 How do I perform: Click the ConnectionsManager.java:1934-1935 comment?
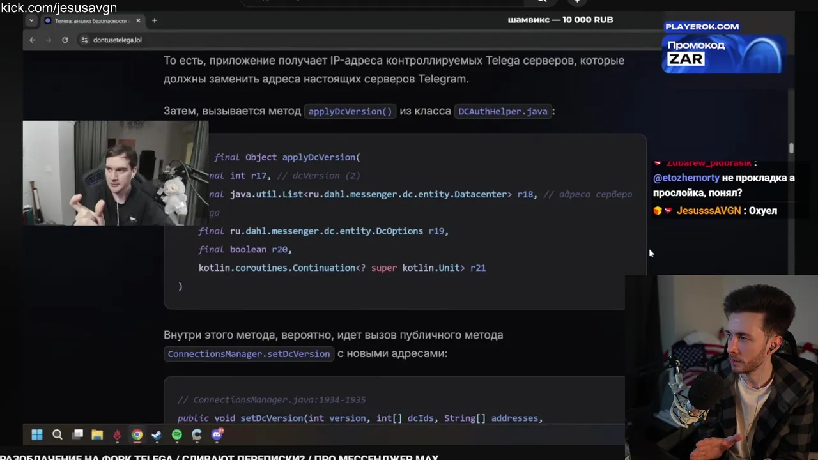click(272, 399)
